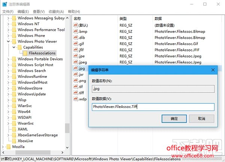
Task: Click the tree pane vertical scrollbar thumb
Action: tap(67, 128)
